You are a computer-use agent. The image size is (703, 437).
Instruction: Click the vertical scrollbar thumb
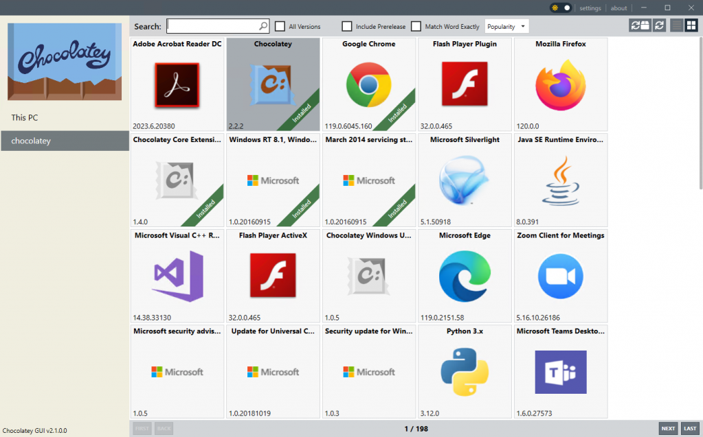click(x=700, y=113)
